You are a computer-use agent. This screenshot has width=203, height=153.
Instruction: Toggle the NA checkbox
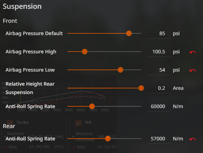pyautogui.click(x=78, y=123)
